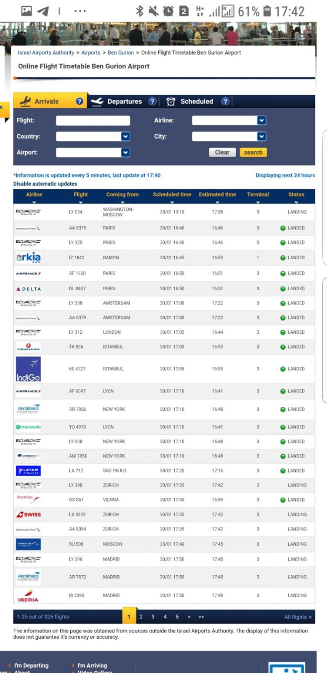Click the Turkish Airlines logo
This screenshot has width=327, height=673.
(28, 347)
